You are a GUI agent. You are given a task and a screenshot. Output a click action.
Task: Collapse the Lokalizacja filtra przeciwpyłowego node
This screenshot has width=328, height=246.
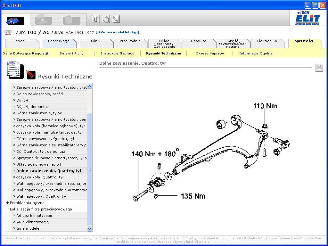[8, 209]
